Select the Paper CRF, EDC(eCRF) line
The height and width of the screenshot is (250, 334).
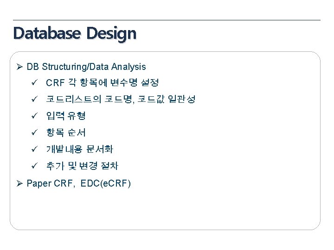coord(78,183)
